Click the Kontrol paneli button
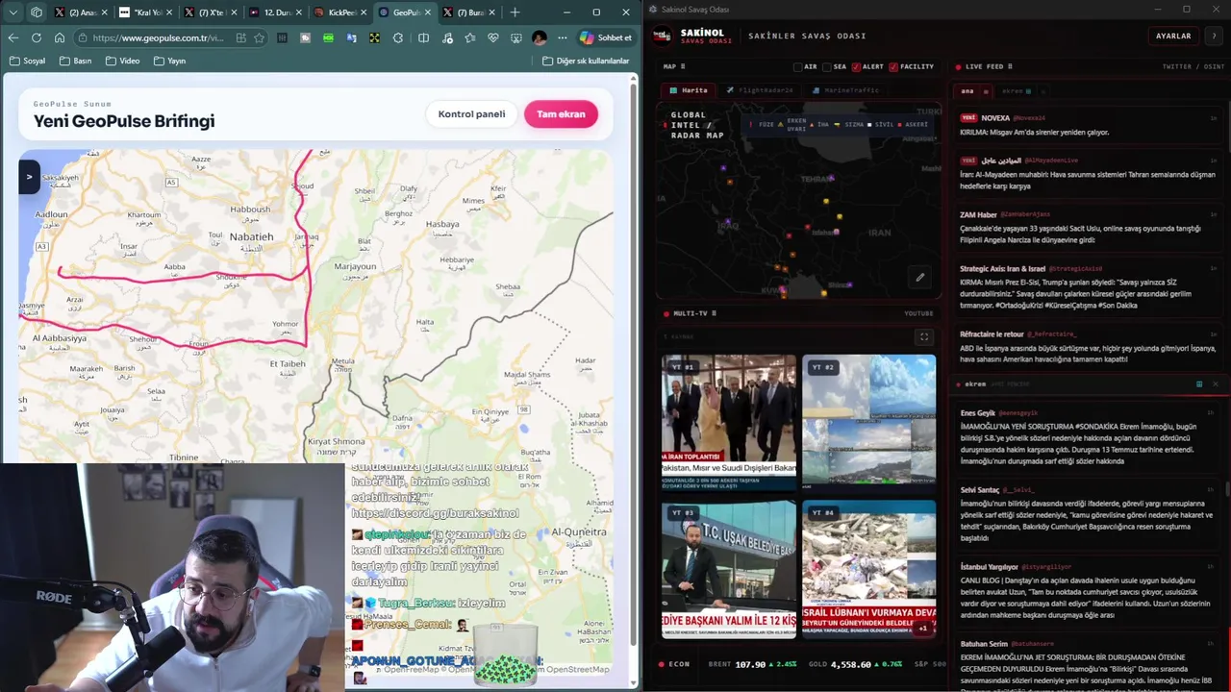 [x=471, y=114]
